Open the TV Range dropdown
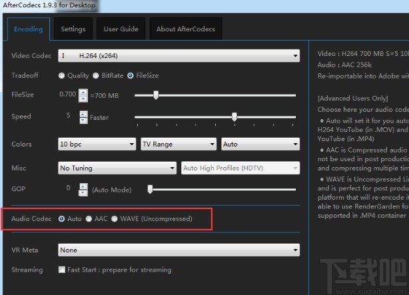The height and width of the screenshot is (295, 409). (x=179, y=144)
